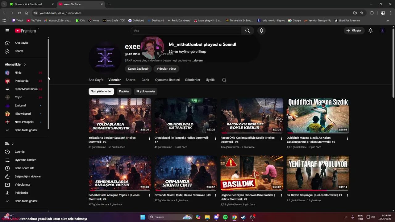395x222 pixels.
Task: Switch to Ana Sayfa channel tab
Action: tap(96, 80)
